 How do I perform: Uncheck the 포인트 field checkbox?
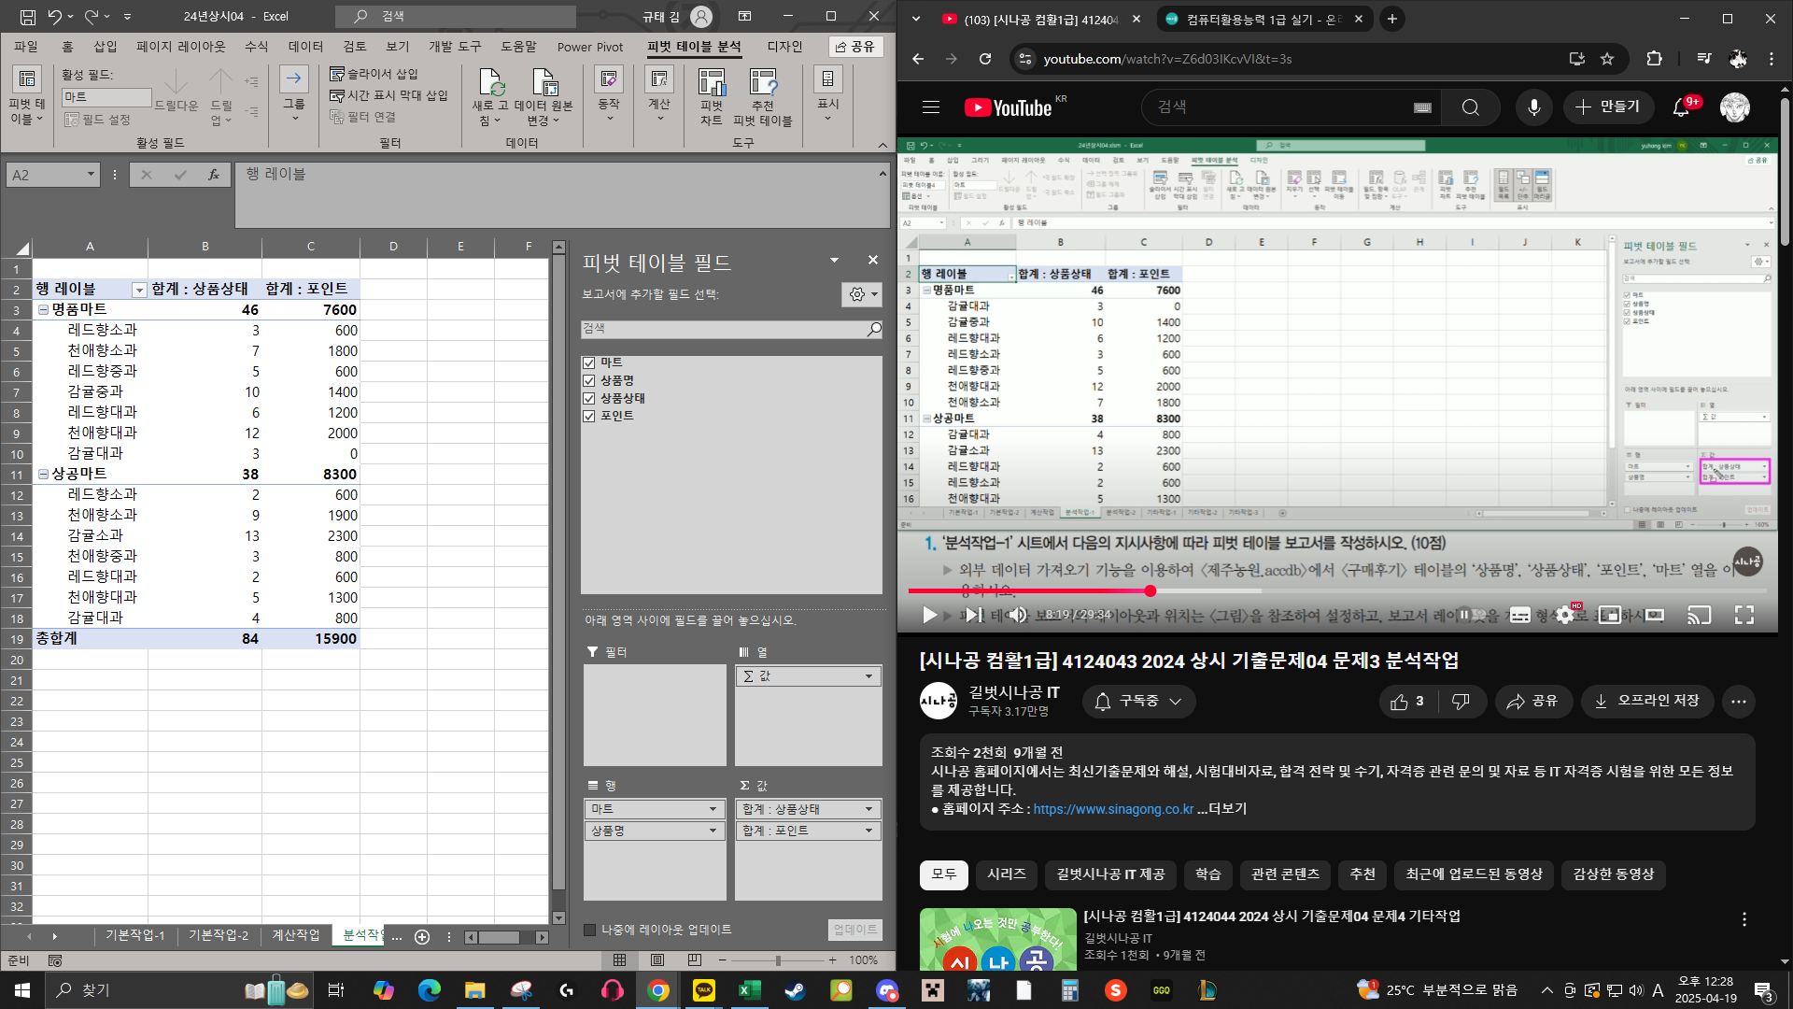coord(589,416)
